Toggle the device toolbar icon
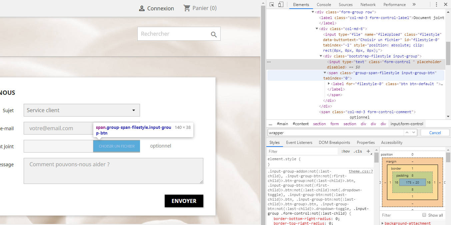 [x=281, y=5]
